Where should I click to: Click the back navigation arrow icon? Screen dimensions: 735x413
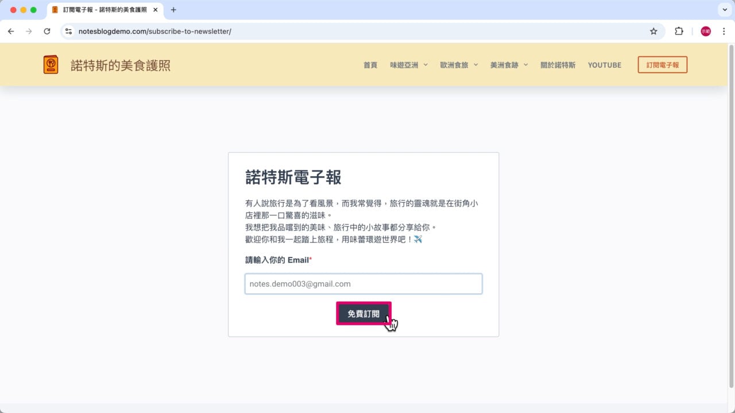coord(11,31)
